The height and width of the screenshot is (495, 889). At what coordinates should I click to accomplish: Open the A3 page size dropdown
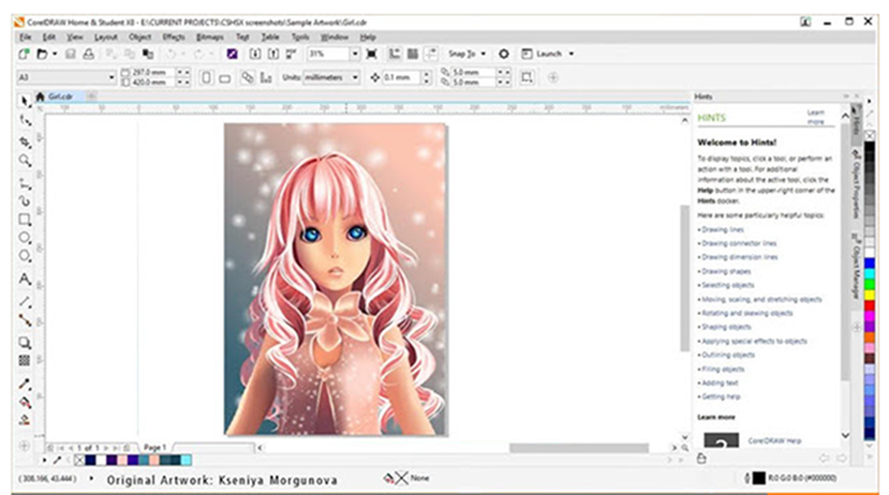[x=111, y=77]
